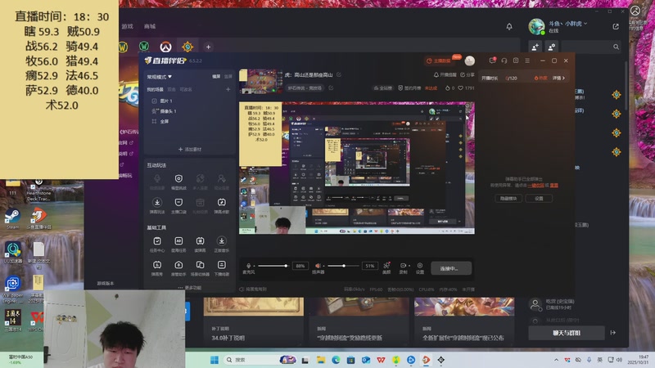Click the AD task icon in 基础工具

[x=178, y=241]
